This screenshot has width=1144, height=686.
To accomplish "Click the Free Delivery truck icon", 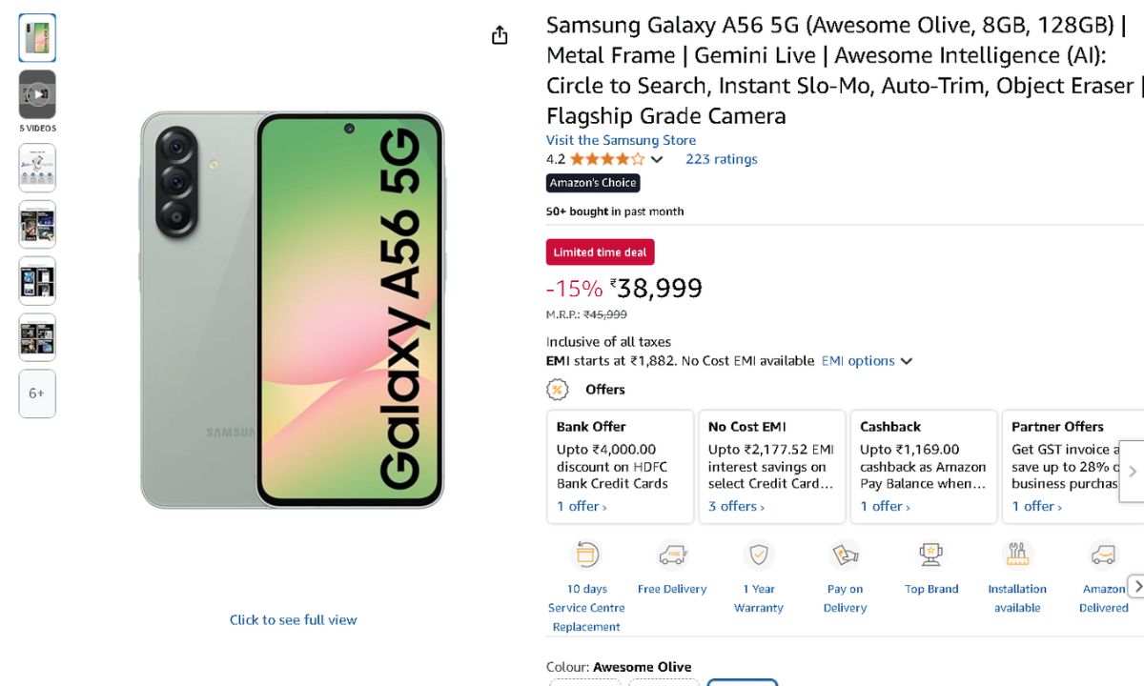I will 672,555.
